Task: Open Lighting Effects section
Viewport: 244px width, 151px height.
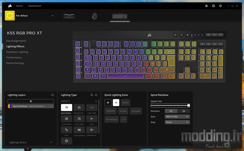Action: click(x=15, y=46)
